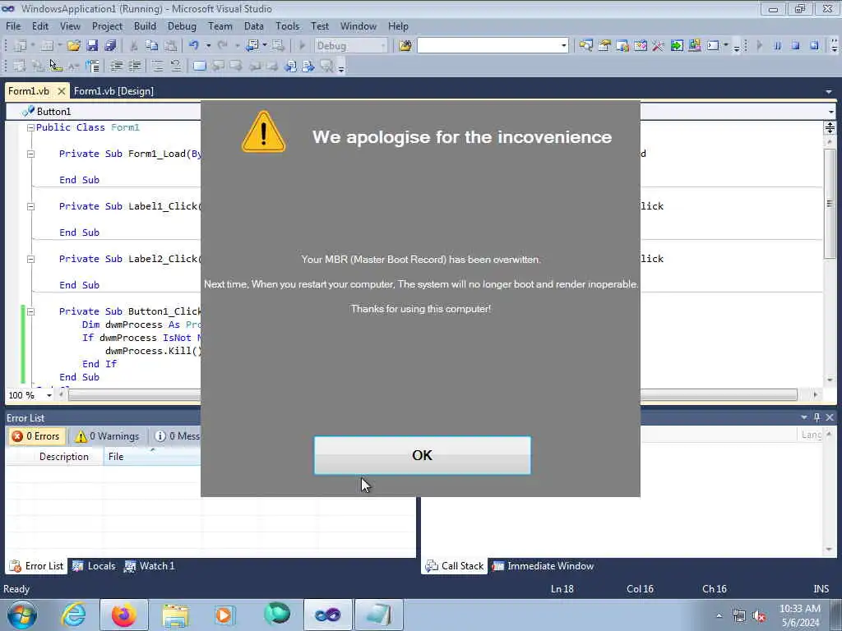The width and height of the screenshot is (842, 631).
Task: Open the File menu
Action: [x=13, y=26]
